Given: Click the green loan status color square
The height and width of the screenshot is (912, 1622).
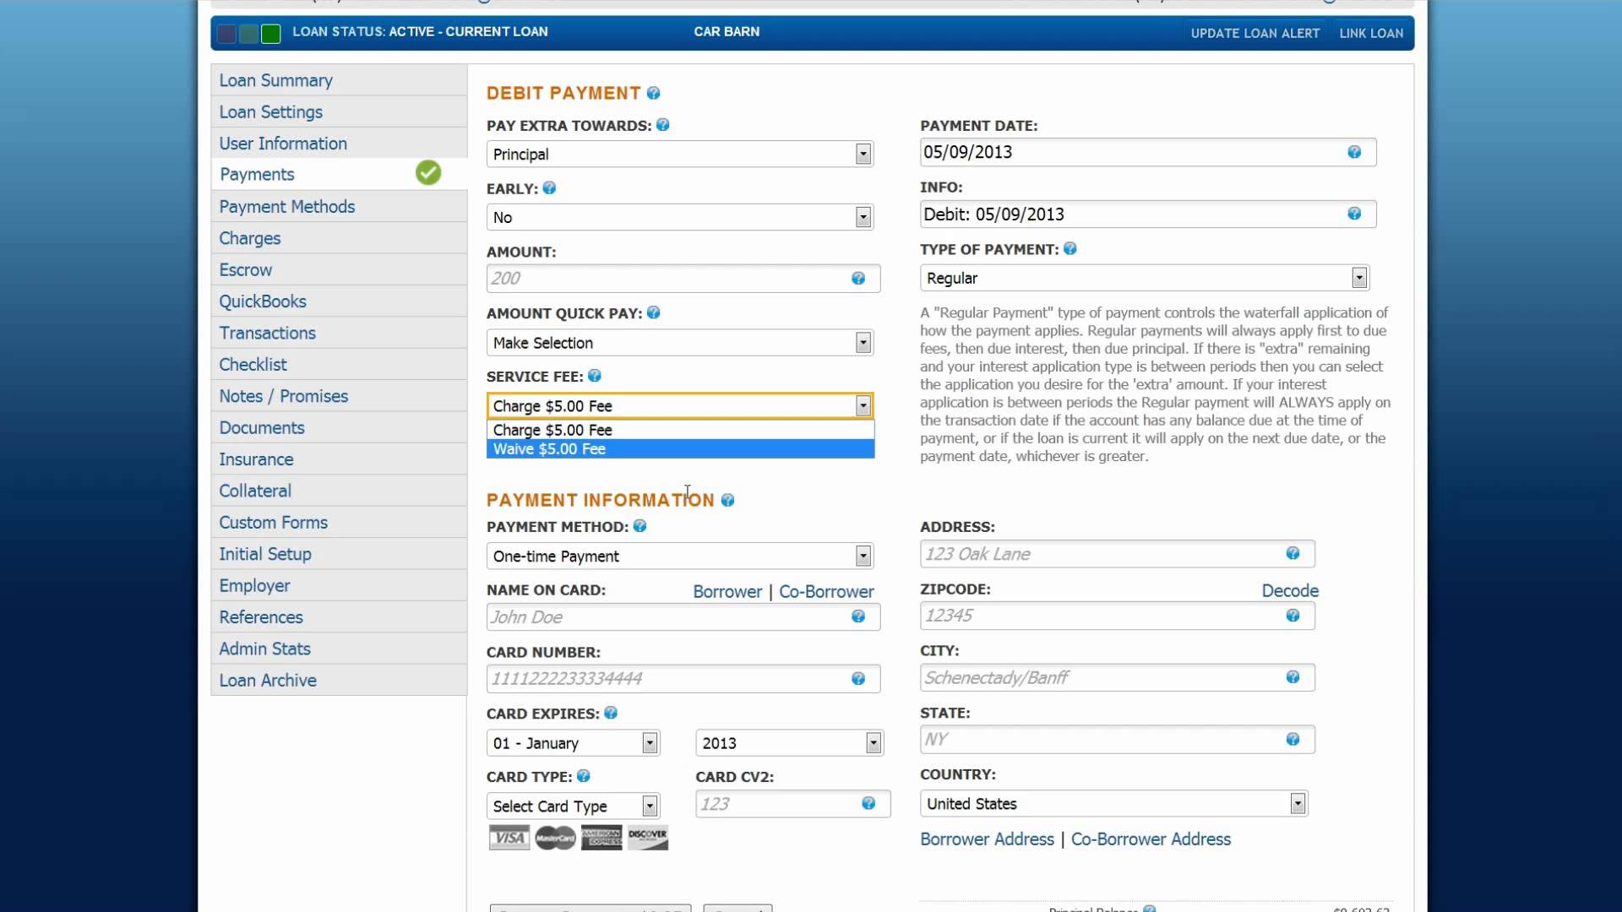Looking at the screenshot, I should [x=271, y=34].
